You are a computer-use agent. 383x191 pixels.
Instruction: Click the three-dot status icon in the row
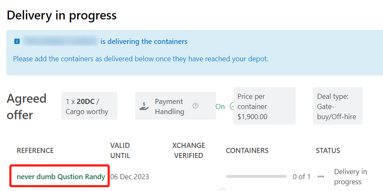point(321,177)
